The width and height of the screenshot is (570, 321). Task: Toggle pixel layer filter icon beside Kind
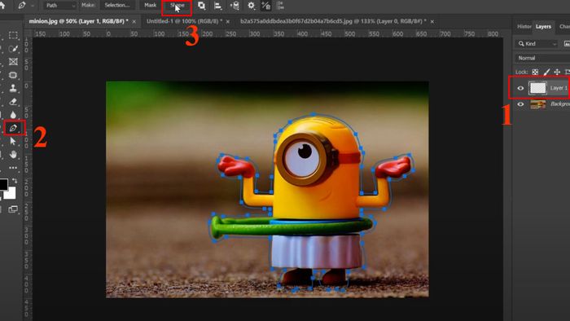pos(567,44)
